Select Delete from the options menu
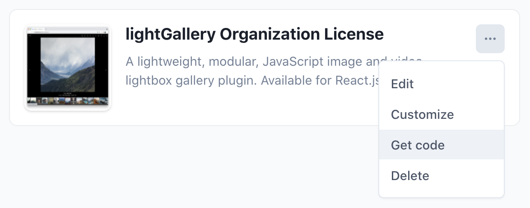This screenshot has height=208, width=530. (410, 176)
